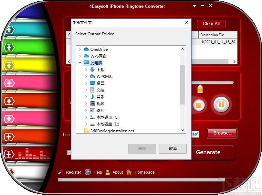Collapse the 此电脑 tree node
The width and height of the screenshot is (262, 195).
tap(80, 63)
